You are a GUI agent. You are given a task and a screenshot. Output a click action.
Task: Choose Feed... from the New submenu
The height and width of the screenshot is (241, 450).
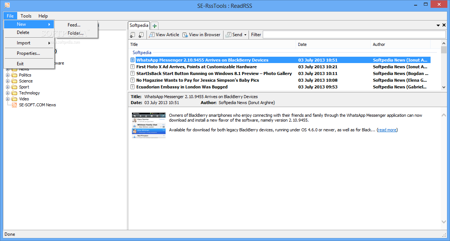coord(76,25)
